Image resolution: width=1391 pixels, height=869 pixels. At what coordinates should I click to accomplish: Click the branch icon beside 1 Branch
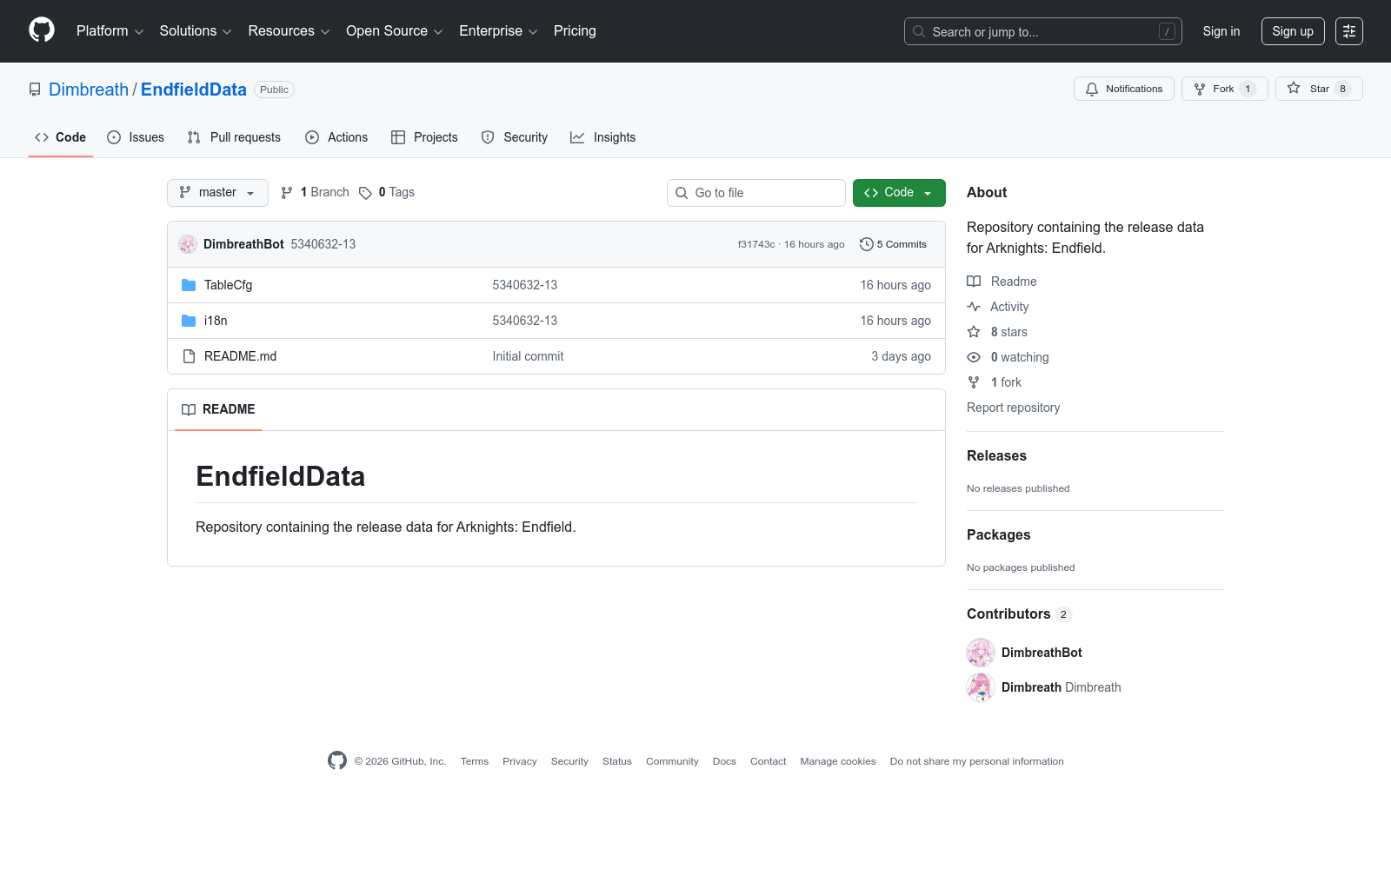tap(287, 193)
